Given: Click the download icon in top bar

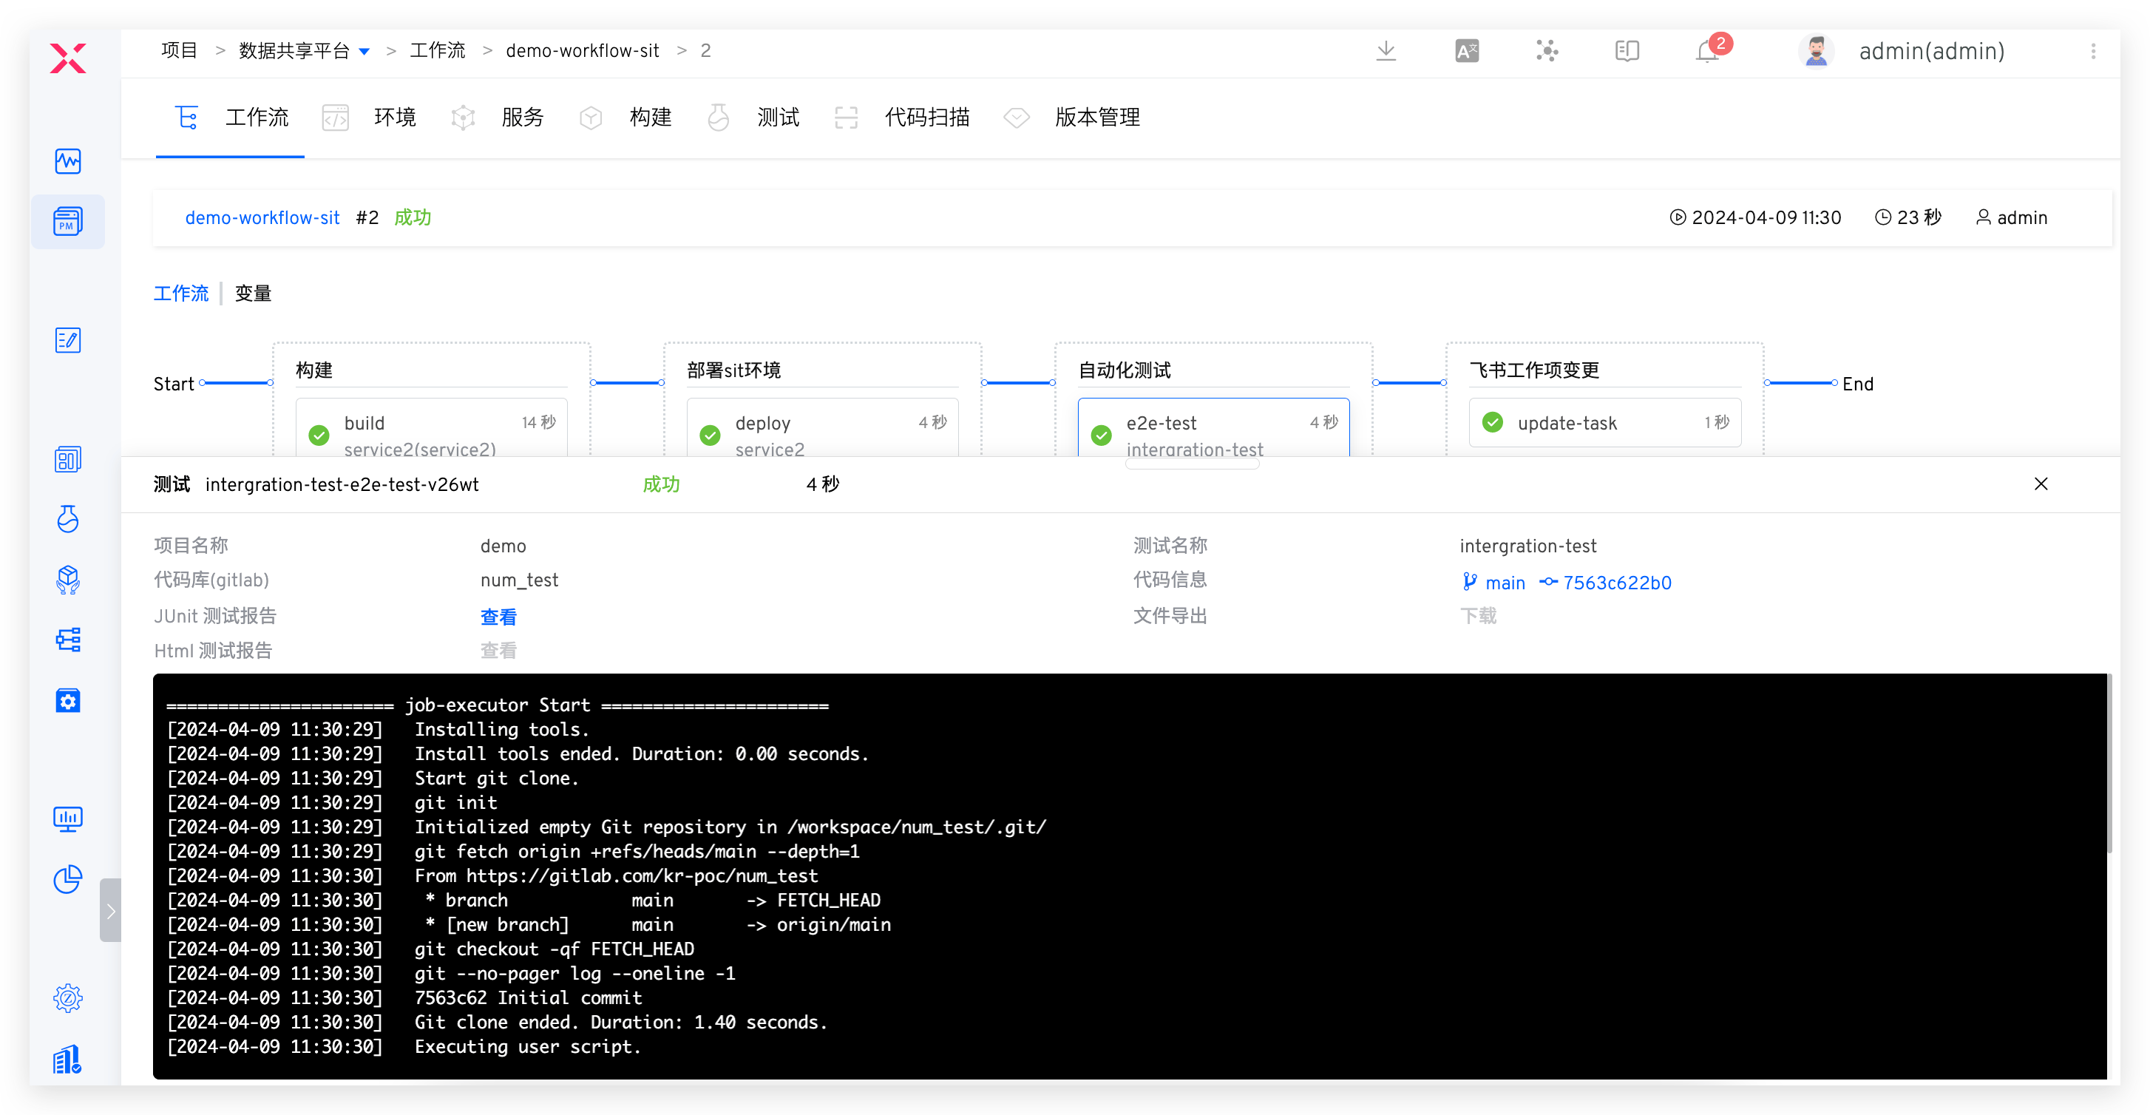Looking at the screenshot, I should [x=1386, y=51].
